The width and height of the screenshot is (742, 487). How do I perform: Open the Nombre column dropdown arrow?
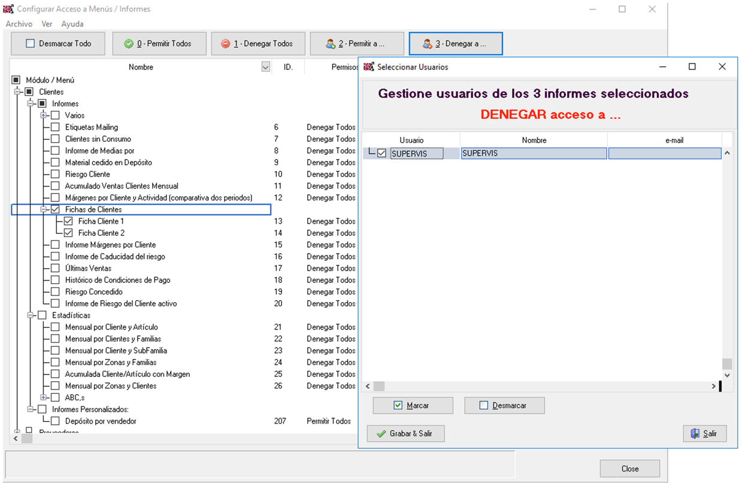point(266,68)
